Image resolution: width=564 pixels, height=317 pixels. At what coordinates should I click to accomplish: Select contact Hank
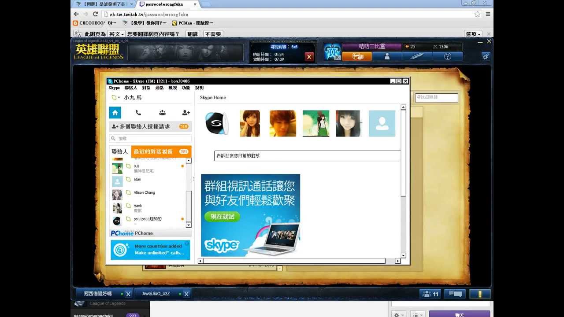point(148,208)
